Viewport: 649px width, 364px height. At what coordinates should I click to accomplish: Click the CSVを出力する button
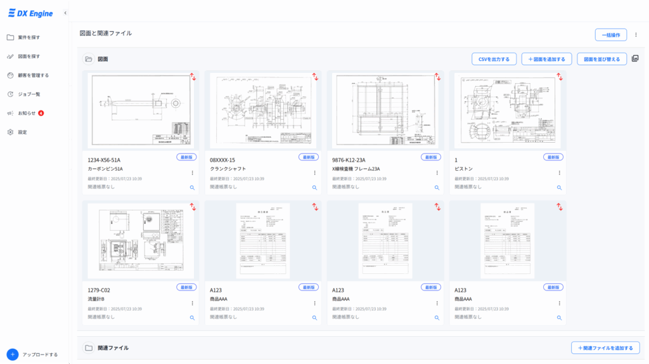click(494, 59)
